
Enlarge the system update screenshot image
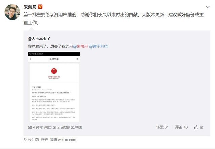click(54, 87)
